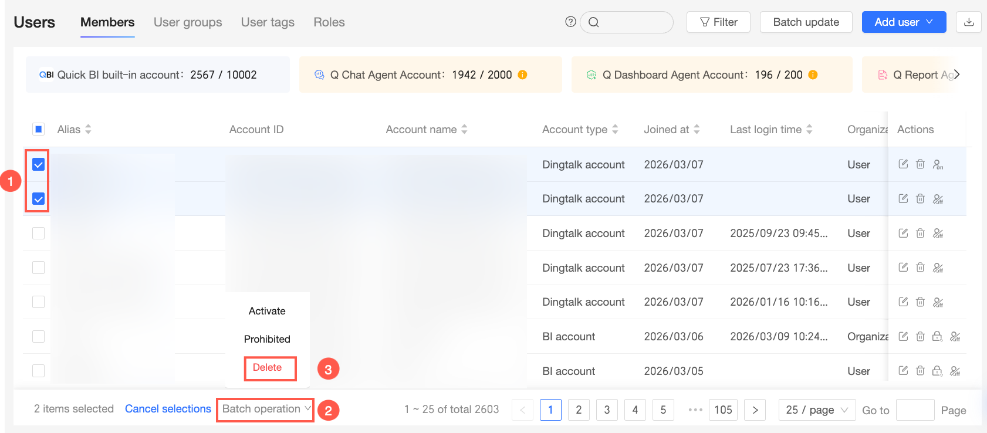987x433 pixels.
Task: Delete the second Dingtalk account via trash icon
Action: point(920,199)
